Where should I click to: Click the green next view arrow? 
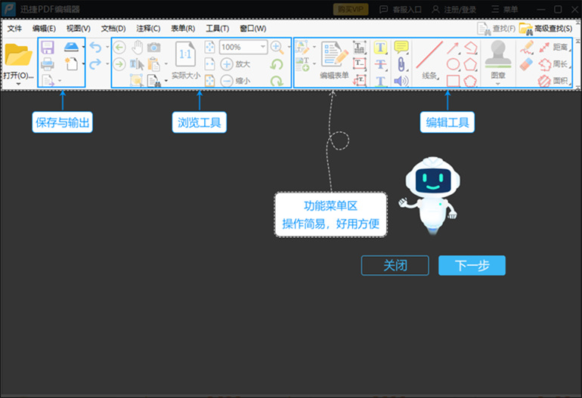tap(119, 64)
